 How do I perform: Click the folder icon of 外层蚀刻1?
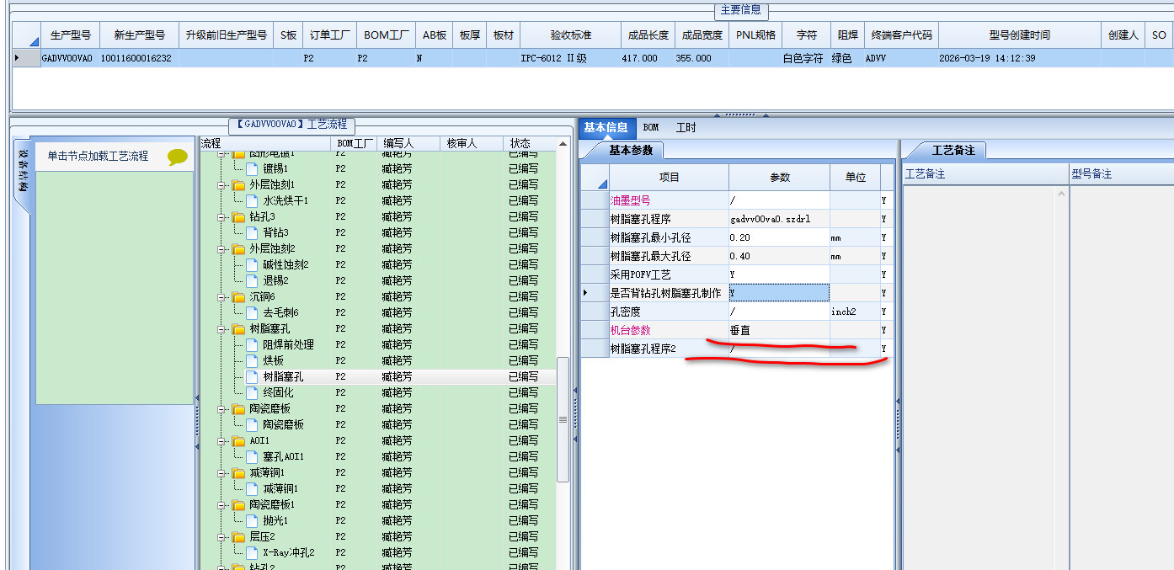coord(238,184)
